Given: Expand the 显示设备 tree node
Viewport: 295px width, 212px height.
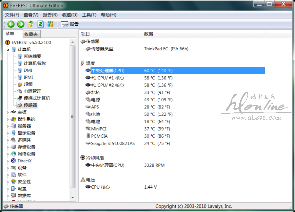Looking at the screenshot, I should 8,133.
